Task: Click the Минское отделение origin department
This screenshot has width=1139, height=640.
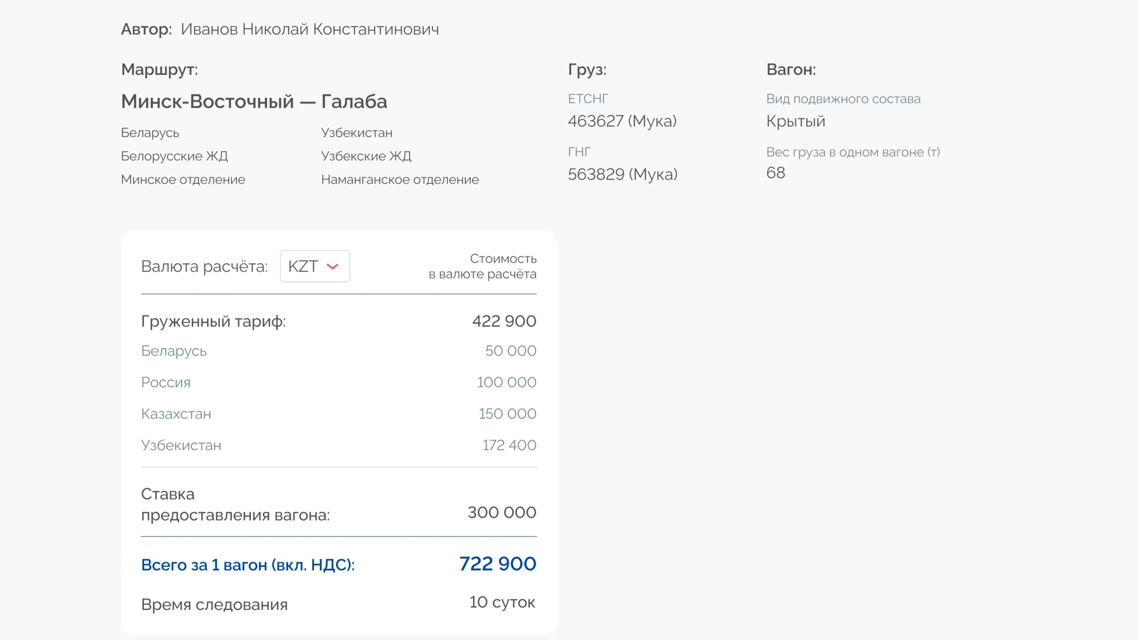Action: tap(183, 179)
